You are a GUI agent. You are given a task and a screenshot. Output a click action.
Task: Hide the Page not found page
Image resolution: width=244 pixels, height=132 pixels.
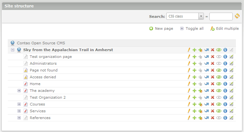click(219, 70)
